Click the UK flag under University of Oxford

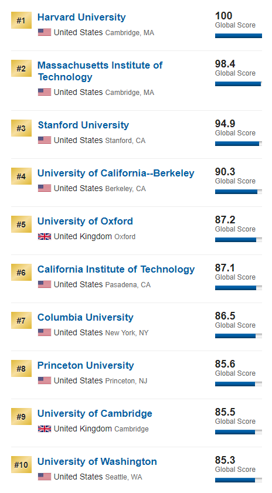coord(45,236)
